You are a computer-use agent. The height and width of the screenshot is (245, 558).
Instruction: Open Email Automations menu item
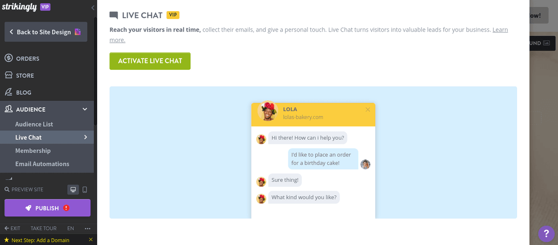pos(42,164)
